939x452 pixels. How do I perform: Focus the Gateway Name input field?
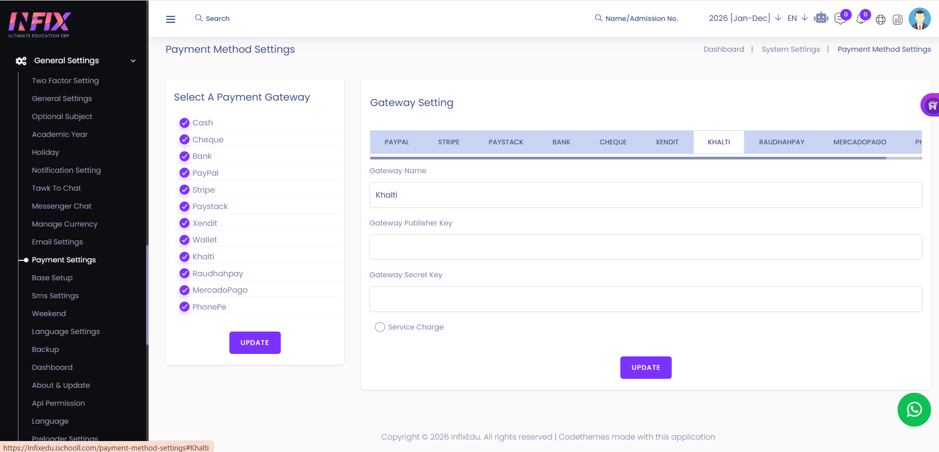coord(646,195)
